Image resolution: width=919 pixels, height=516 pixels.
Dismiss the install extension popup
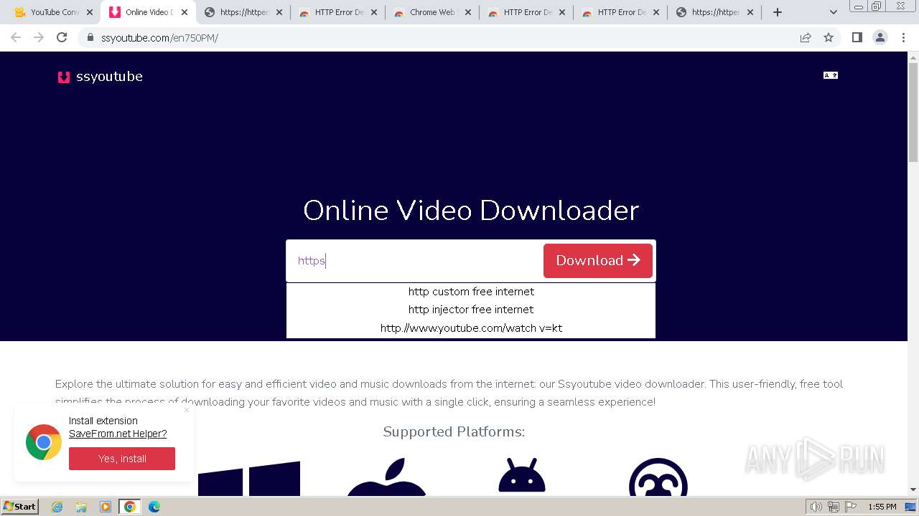[x=187, y=410]
